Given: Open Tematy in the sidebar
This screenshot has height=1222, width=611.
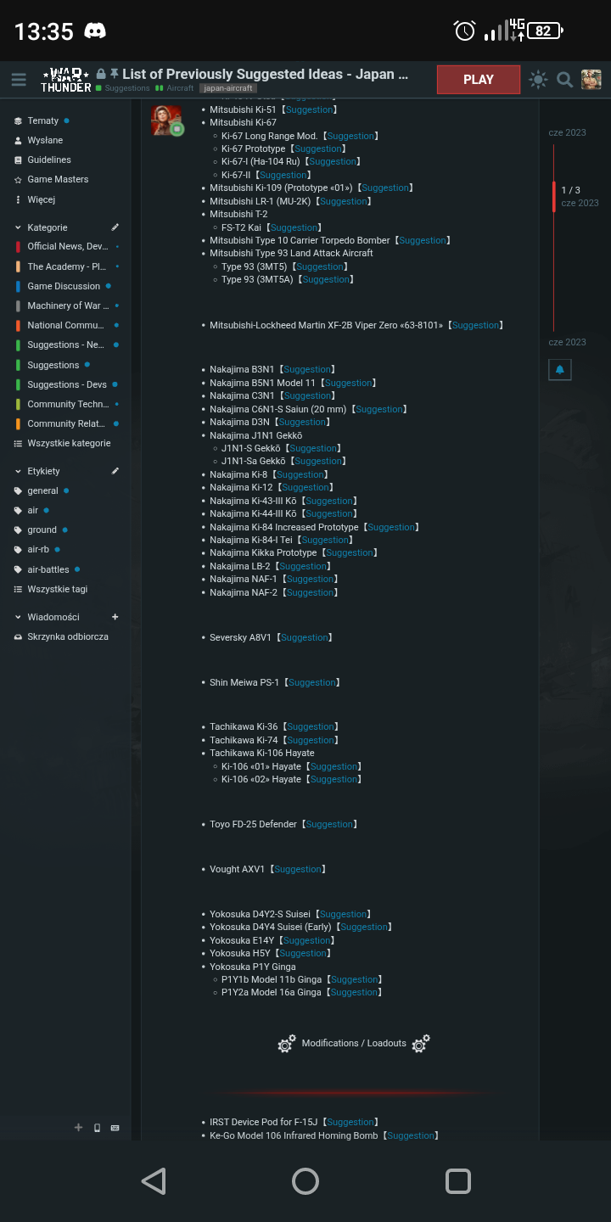Looking at the screenshot, I should 42,121.
